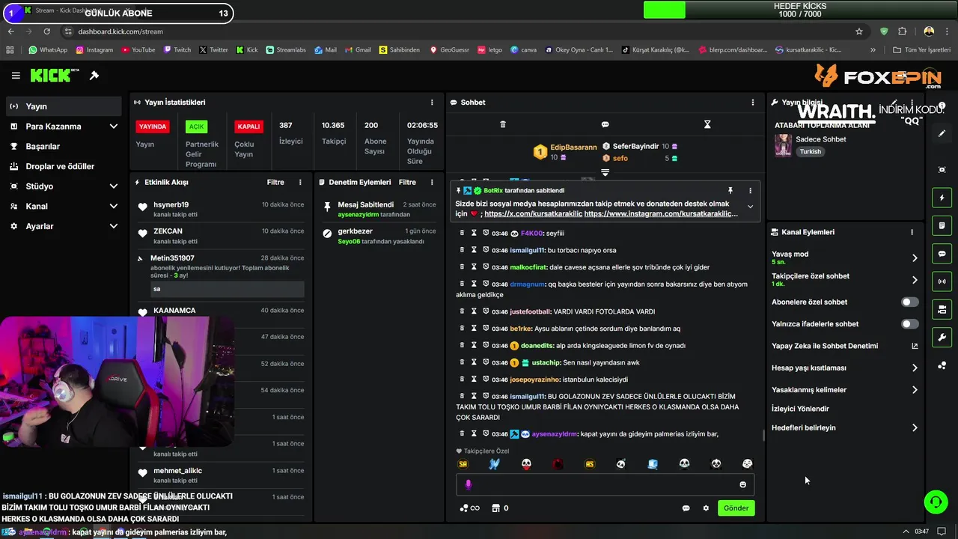Image resolution: width=958 pixels, height=539 pixels.
Task: Open pinned BotRix message three-dot menu
Action: pos(750,191)
